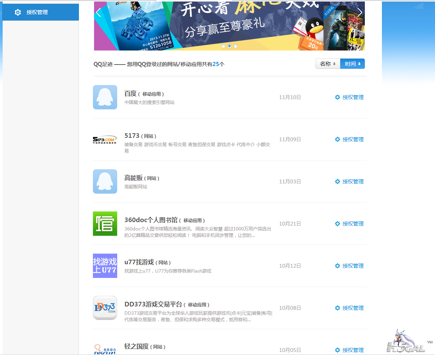This screenshot has width=435, height=355.
Task: Click the date 11月10日
Action: pyautogui.click(x=290, y=97)
